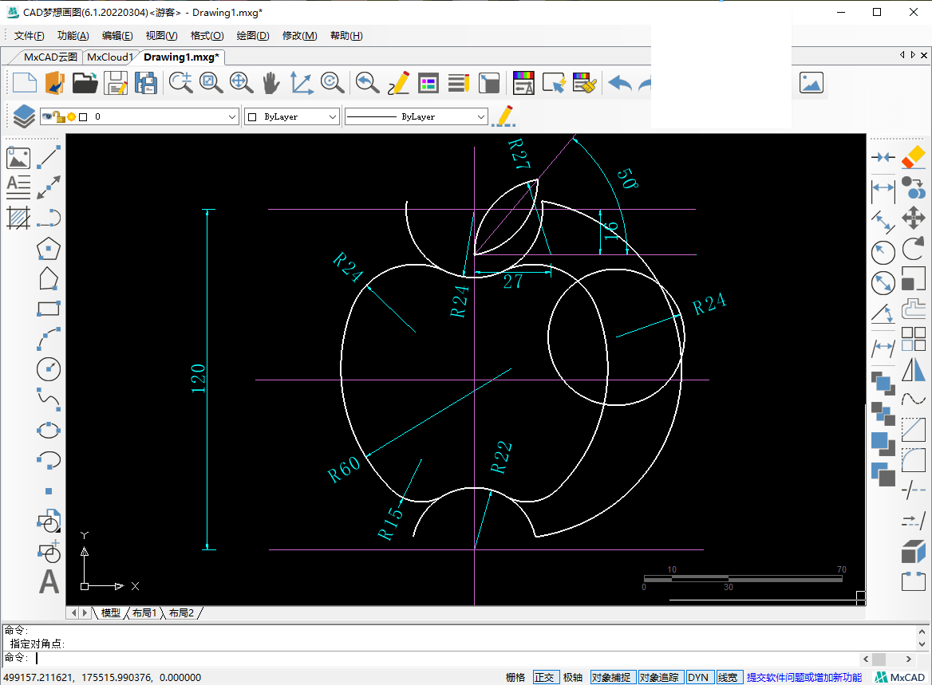Toggle 栅格 grid display
This screenshot has width=932, height=685.
coord(515,677)
